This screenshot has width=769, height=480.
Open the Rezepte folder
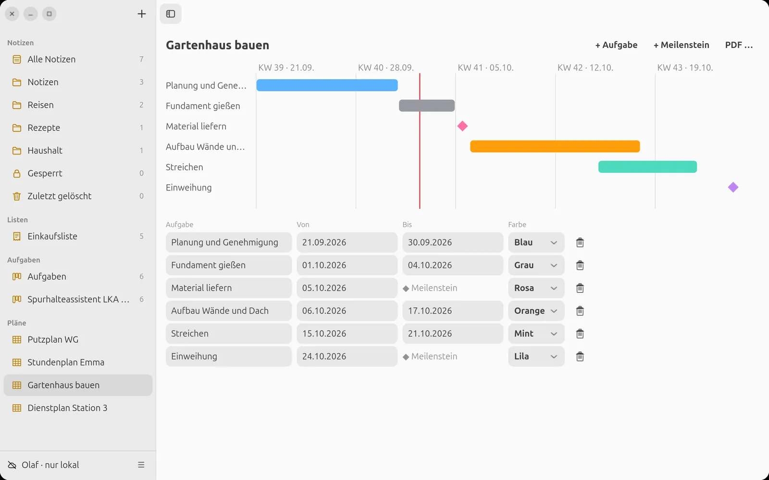click(78, 128)
